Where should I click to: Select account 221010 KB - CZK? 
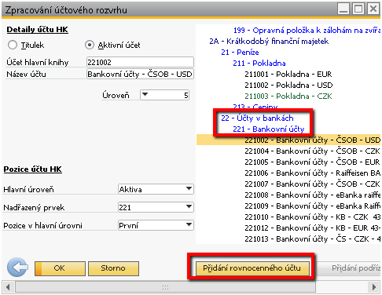coord(312,217)
